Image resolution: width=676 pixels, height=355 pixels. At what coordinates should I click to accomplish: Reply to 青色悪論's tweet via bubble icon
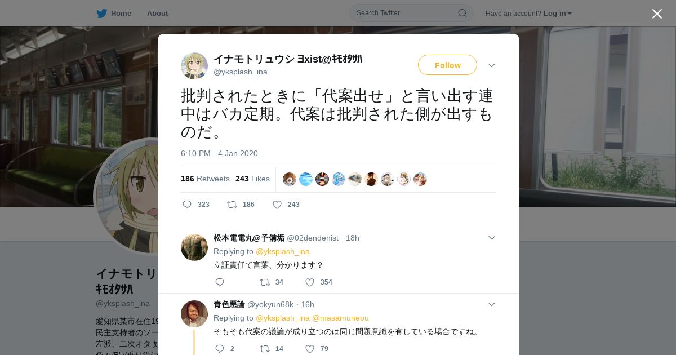[x=220, y=349]
